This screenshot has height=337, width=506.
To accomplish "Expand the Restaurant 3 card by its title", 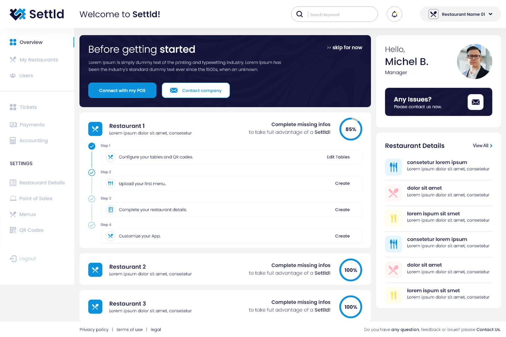I will 127,303.
